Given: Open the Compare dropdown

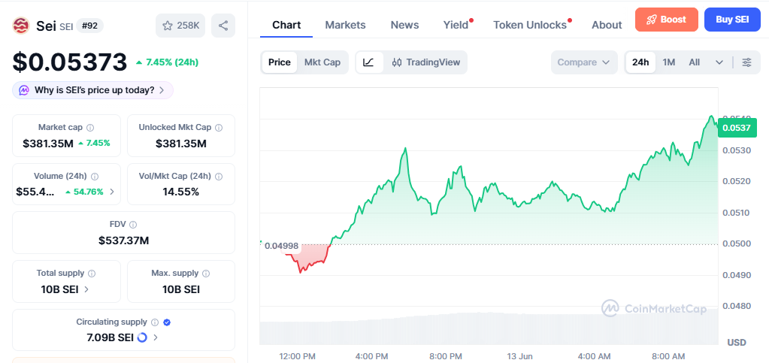Looking at the screenshot, I should [x=583, y=62].
